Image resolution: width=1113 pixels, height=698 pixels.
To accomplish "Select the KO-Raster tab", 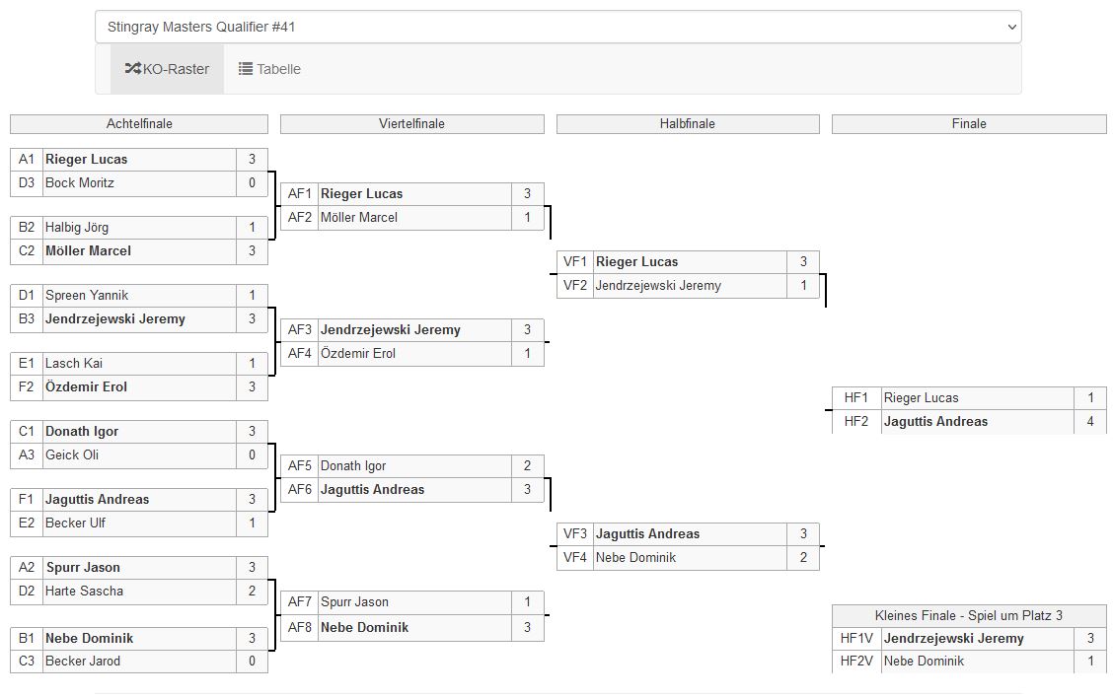I will point(167,69).
